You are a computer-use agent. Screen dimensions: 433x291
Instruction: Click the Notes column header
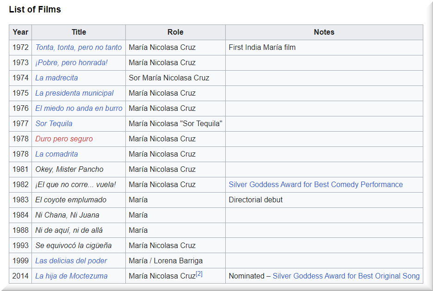click(324, 32)
